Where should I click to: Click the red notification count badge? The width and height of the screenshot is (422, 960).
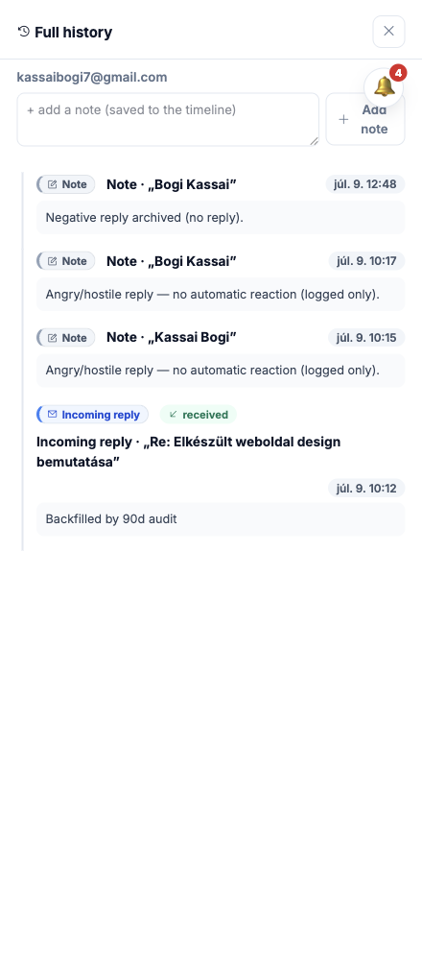click(x=398, y=73)
